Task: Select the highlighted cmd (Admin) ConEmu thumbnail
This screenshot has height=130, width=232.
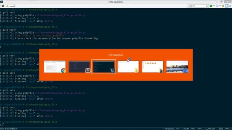Action: click(104, 66)
